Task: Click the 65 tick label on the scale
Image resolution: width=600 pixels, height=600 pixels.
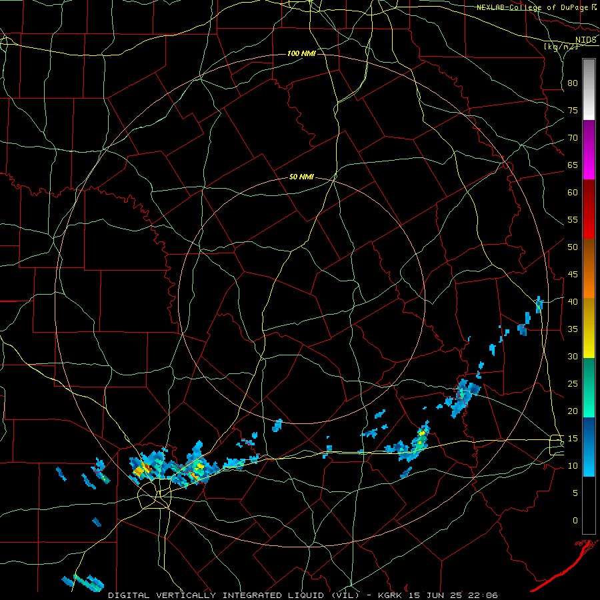Action: click(573, 165)
